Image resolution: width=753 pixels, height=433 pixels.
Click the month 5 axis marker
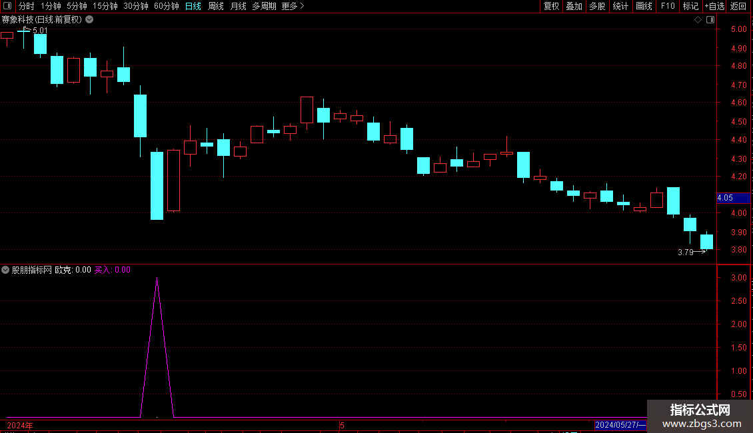point(342,425)
